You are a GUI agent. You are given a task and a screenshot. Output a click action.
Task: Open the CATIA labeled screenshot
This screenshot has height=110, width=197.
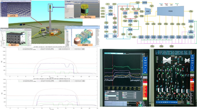pyautogui.click(x=16, y=8)
